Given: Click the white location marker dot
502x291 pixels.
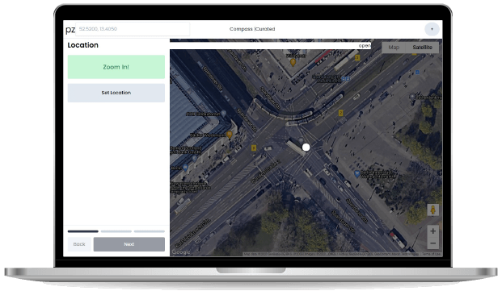Looking at the screenshot, I should [x=306, y=147].
